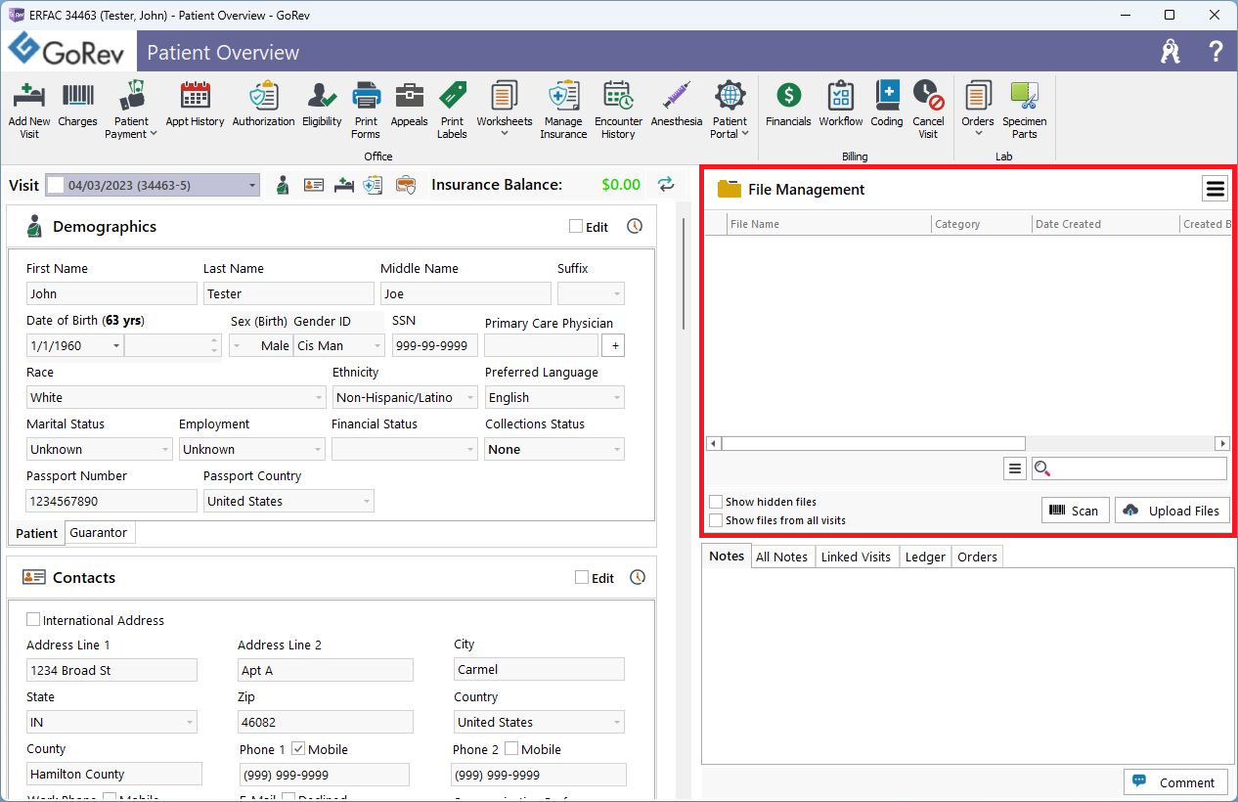Open the Ethnicity dropdown
Image resolution: width=1238 pixels, height=802 pixels.
469,398
